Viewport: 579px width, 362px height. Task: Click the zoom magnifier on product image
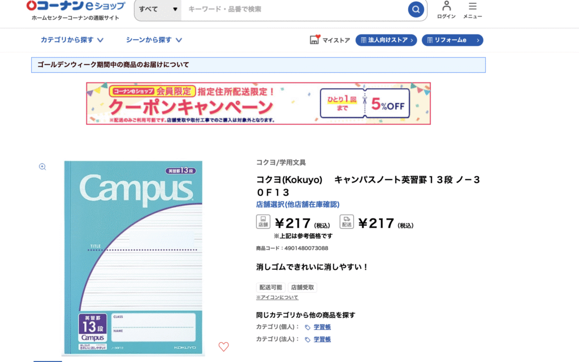42,167
